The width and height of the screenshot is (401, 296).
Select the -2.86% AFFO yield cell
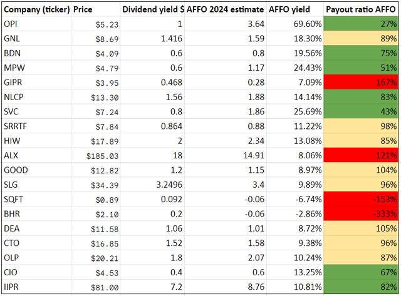tap(295, 214)
